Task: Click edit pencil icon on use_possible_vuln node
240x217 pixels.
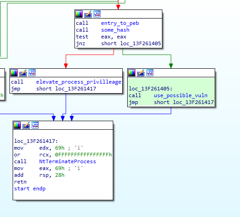Action: pyautogui.click(x=141, y=73)
